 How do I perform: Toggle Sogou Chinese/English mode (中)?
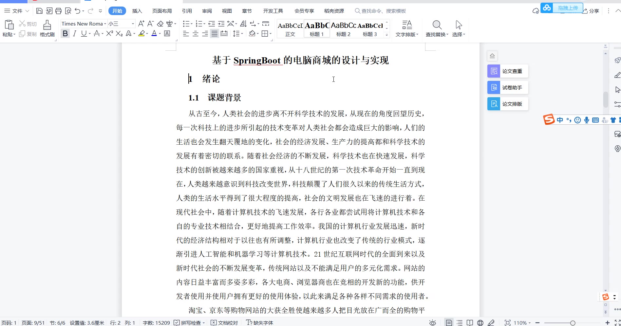click(560, 120)
